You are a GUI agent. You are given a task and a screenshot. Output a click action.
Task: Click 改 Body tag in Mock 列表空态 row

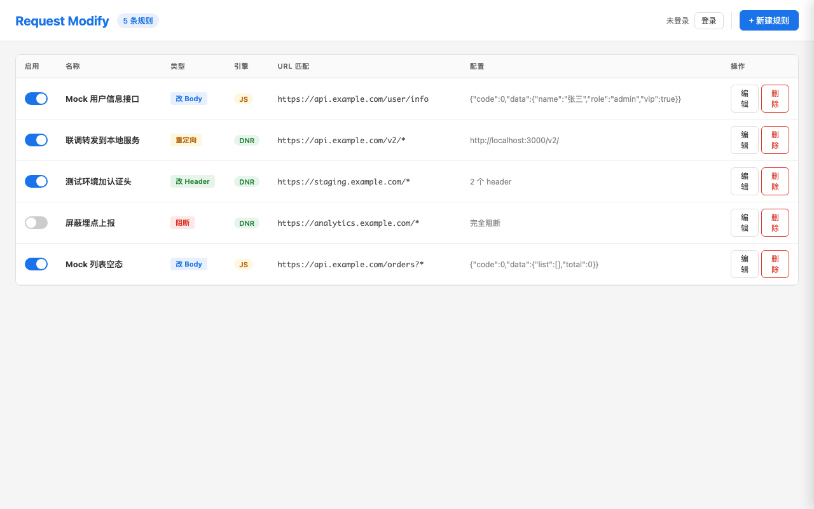[189, 264]
